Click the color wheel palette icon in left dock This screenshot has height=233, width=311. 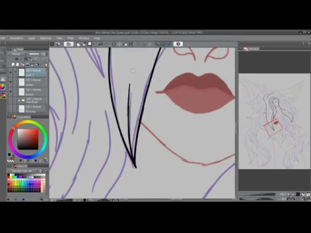click(x=3, y=87)
